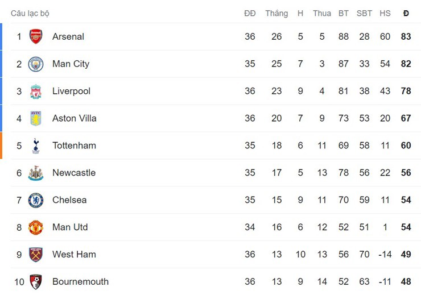Select the Liverpool club crest
This screenshot has width=421, height=295.
pyautogui.click(x=36, y=91)
